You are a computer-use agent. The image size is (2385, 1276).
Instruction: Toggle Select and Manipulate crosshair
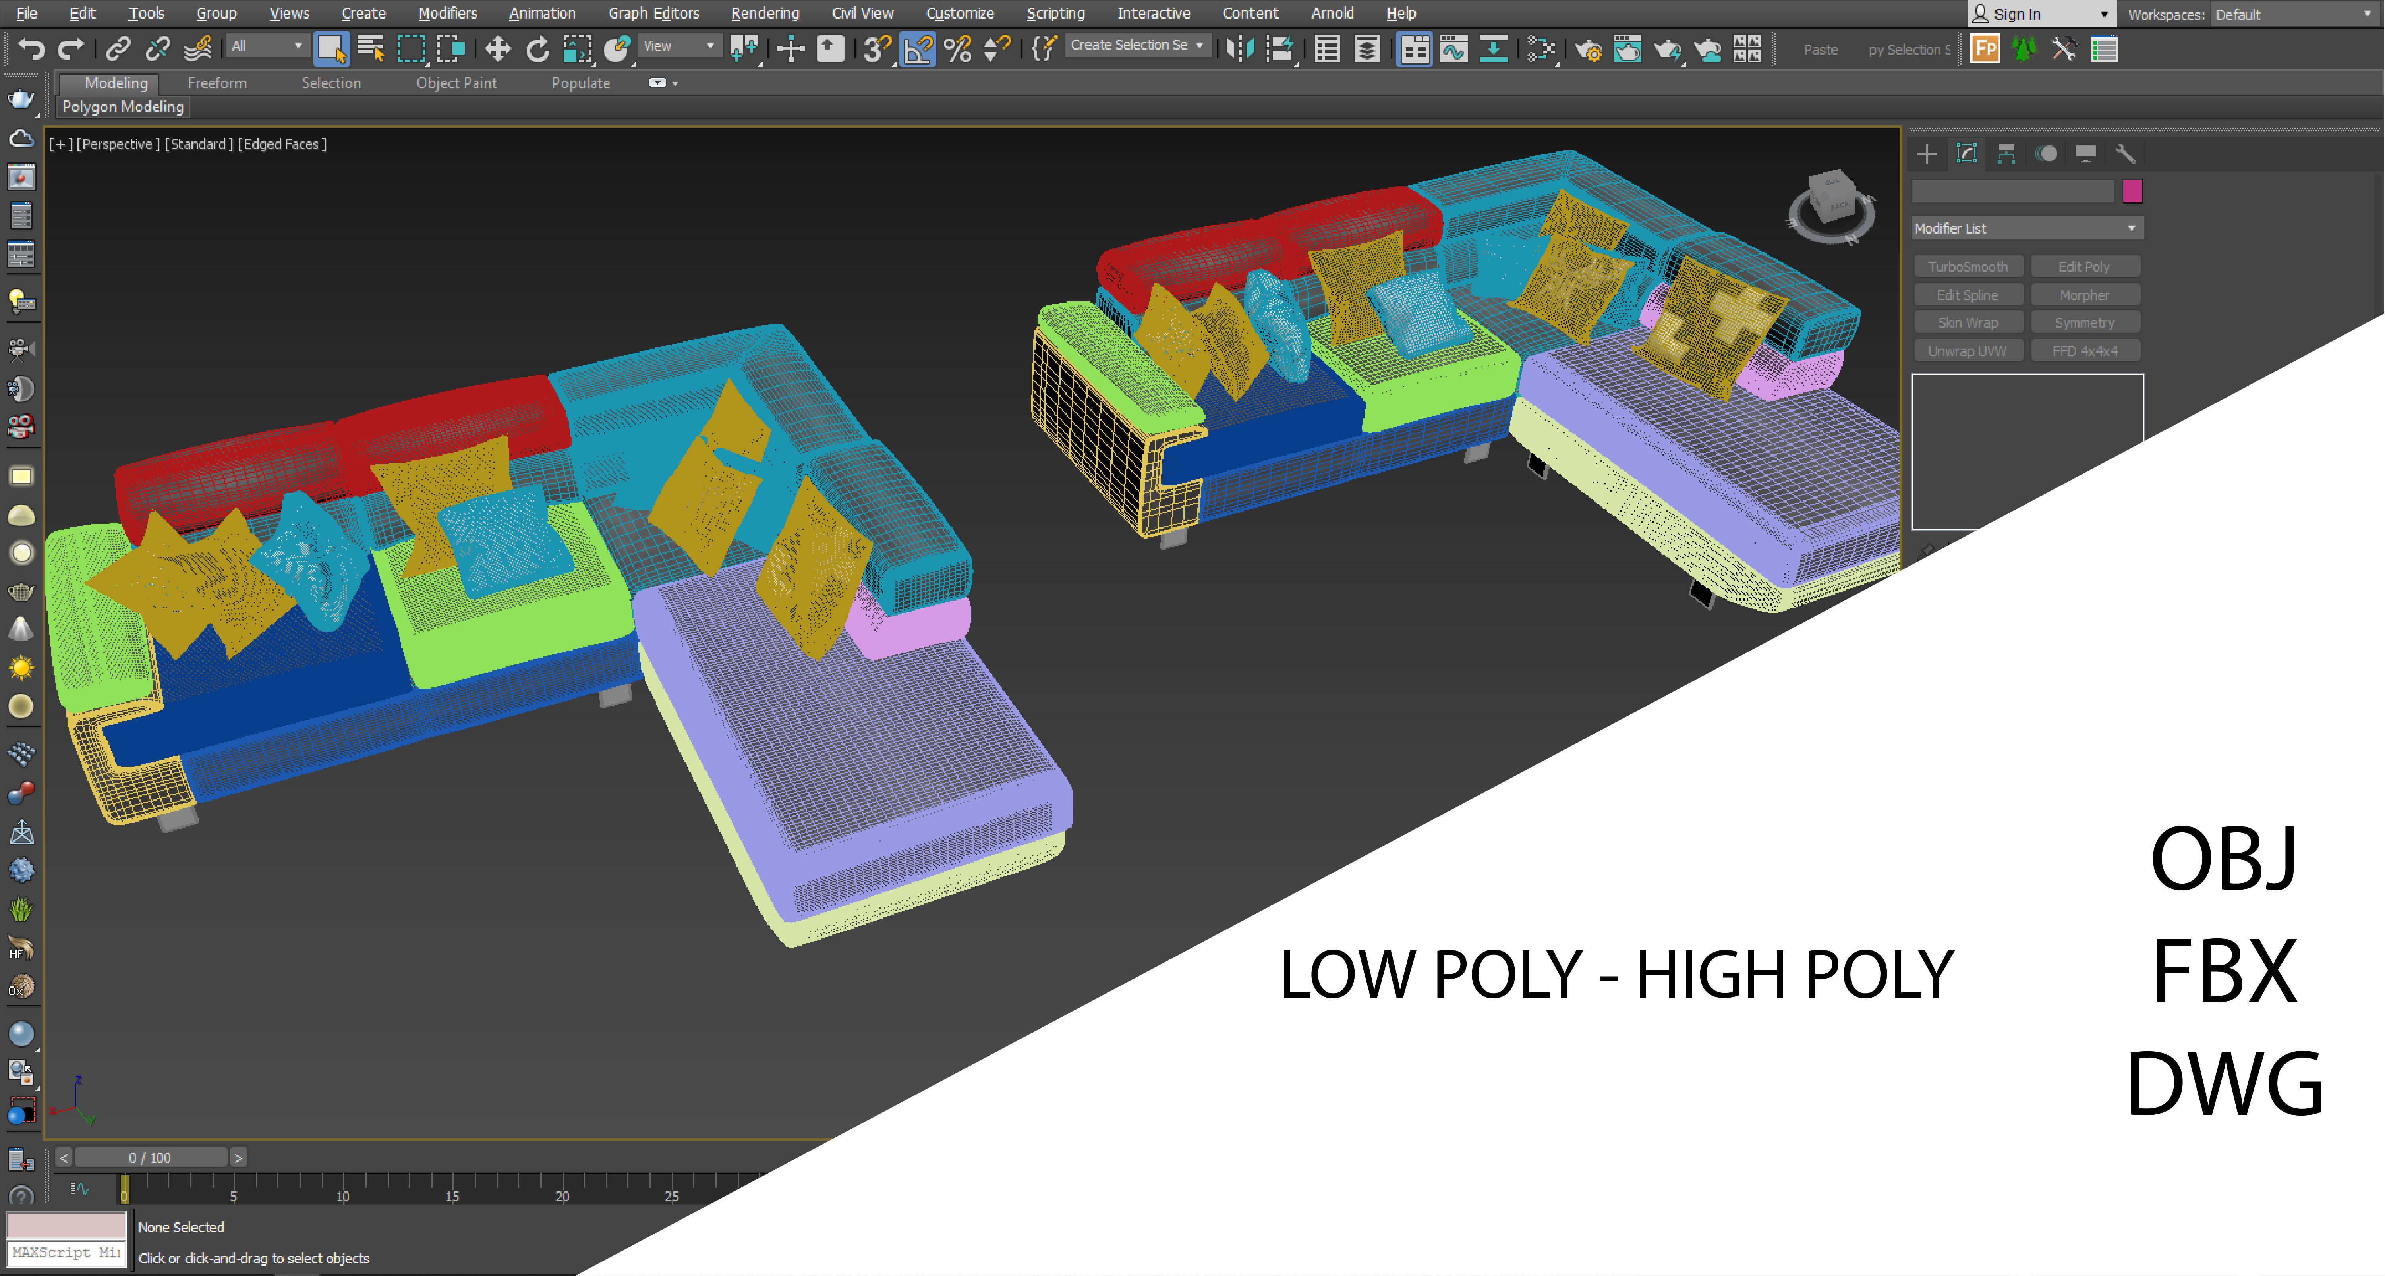click(x=790, y=48)
